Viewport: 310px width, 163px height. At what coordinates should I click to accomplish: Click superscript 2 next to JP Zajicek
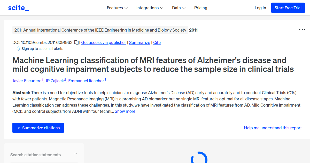point(65,79)
